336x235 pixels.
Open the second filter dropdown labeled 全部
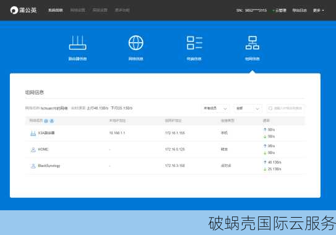pos(248,108)
